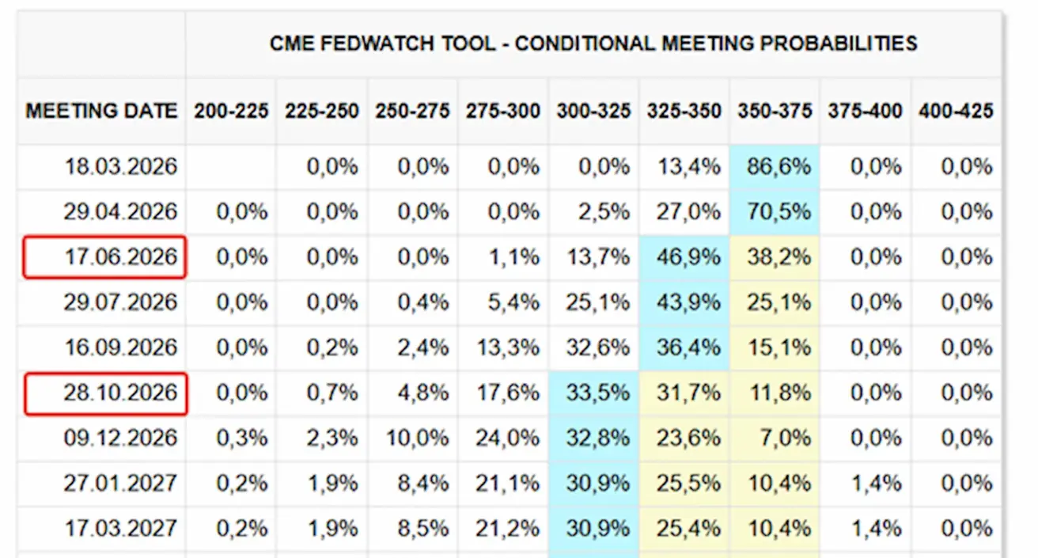This screenshot has height=558, width=1038.
Task: Select the yellow-highlighted 31,7% cell
Action: click(685, 393)
